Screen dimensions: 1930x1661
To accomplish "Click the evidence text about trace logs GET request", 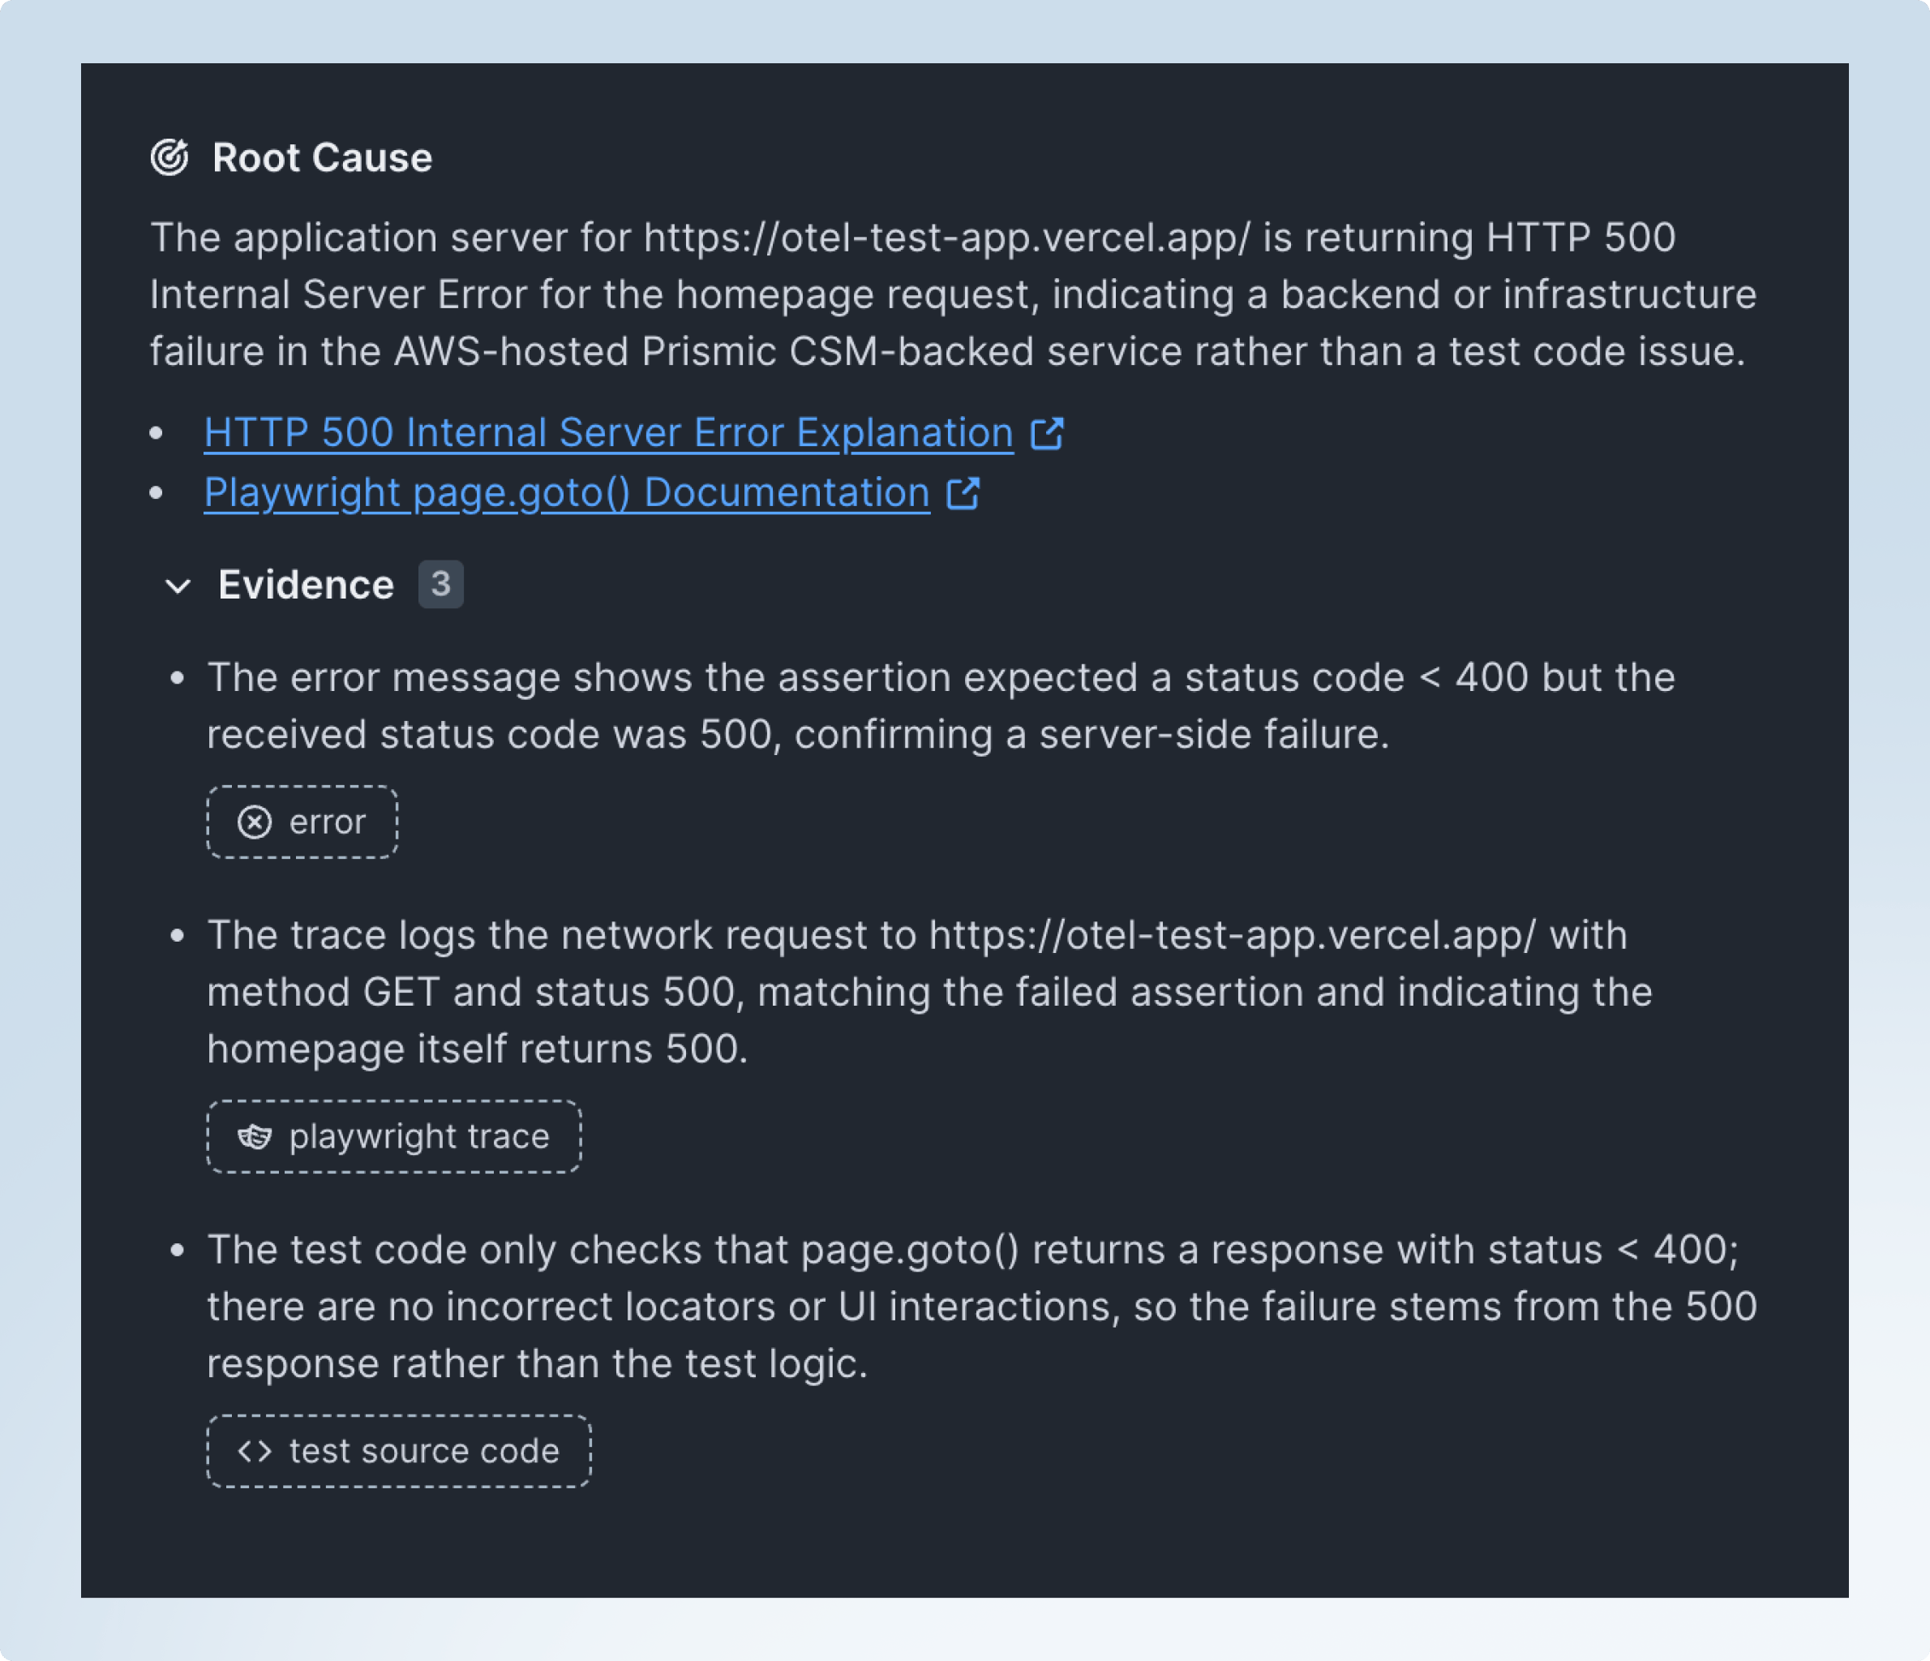I will [x=932, y=992].
